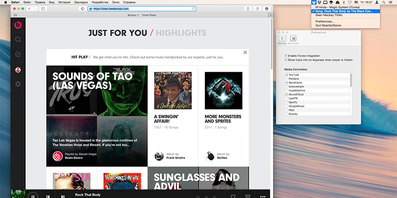Viewport: 397px width, 198px height.
Task: Close the Hit Play banner
Action: pos(245,52)
